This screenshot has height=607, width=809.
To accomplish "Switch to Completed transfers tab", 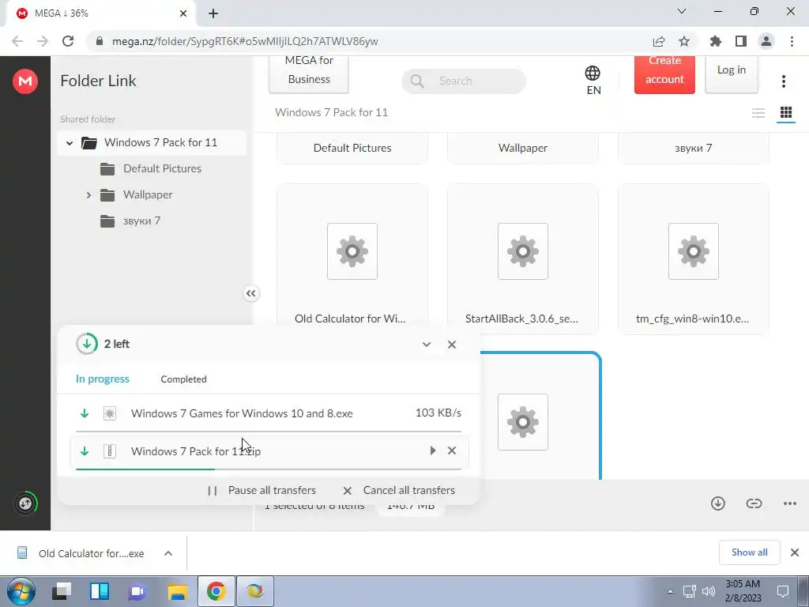I will (183, 379).
